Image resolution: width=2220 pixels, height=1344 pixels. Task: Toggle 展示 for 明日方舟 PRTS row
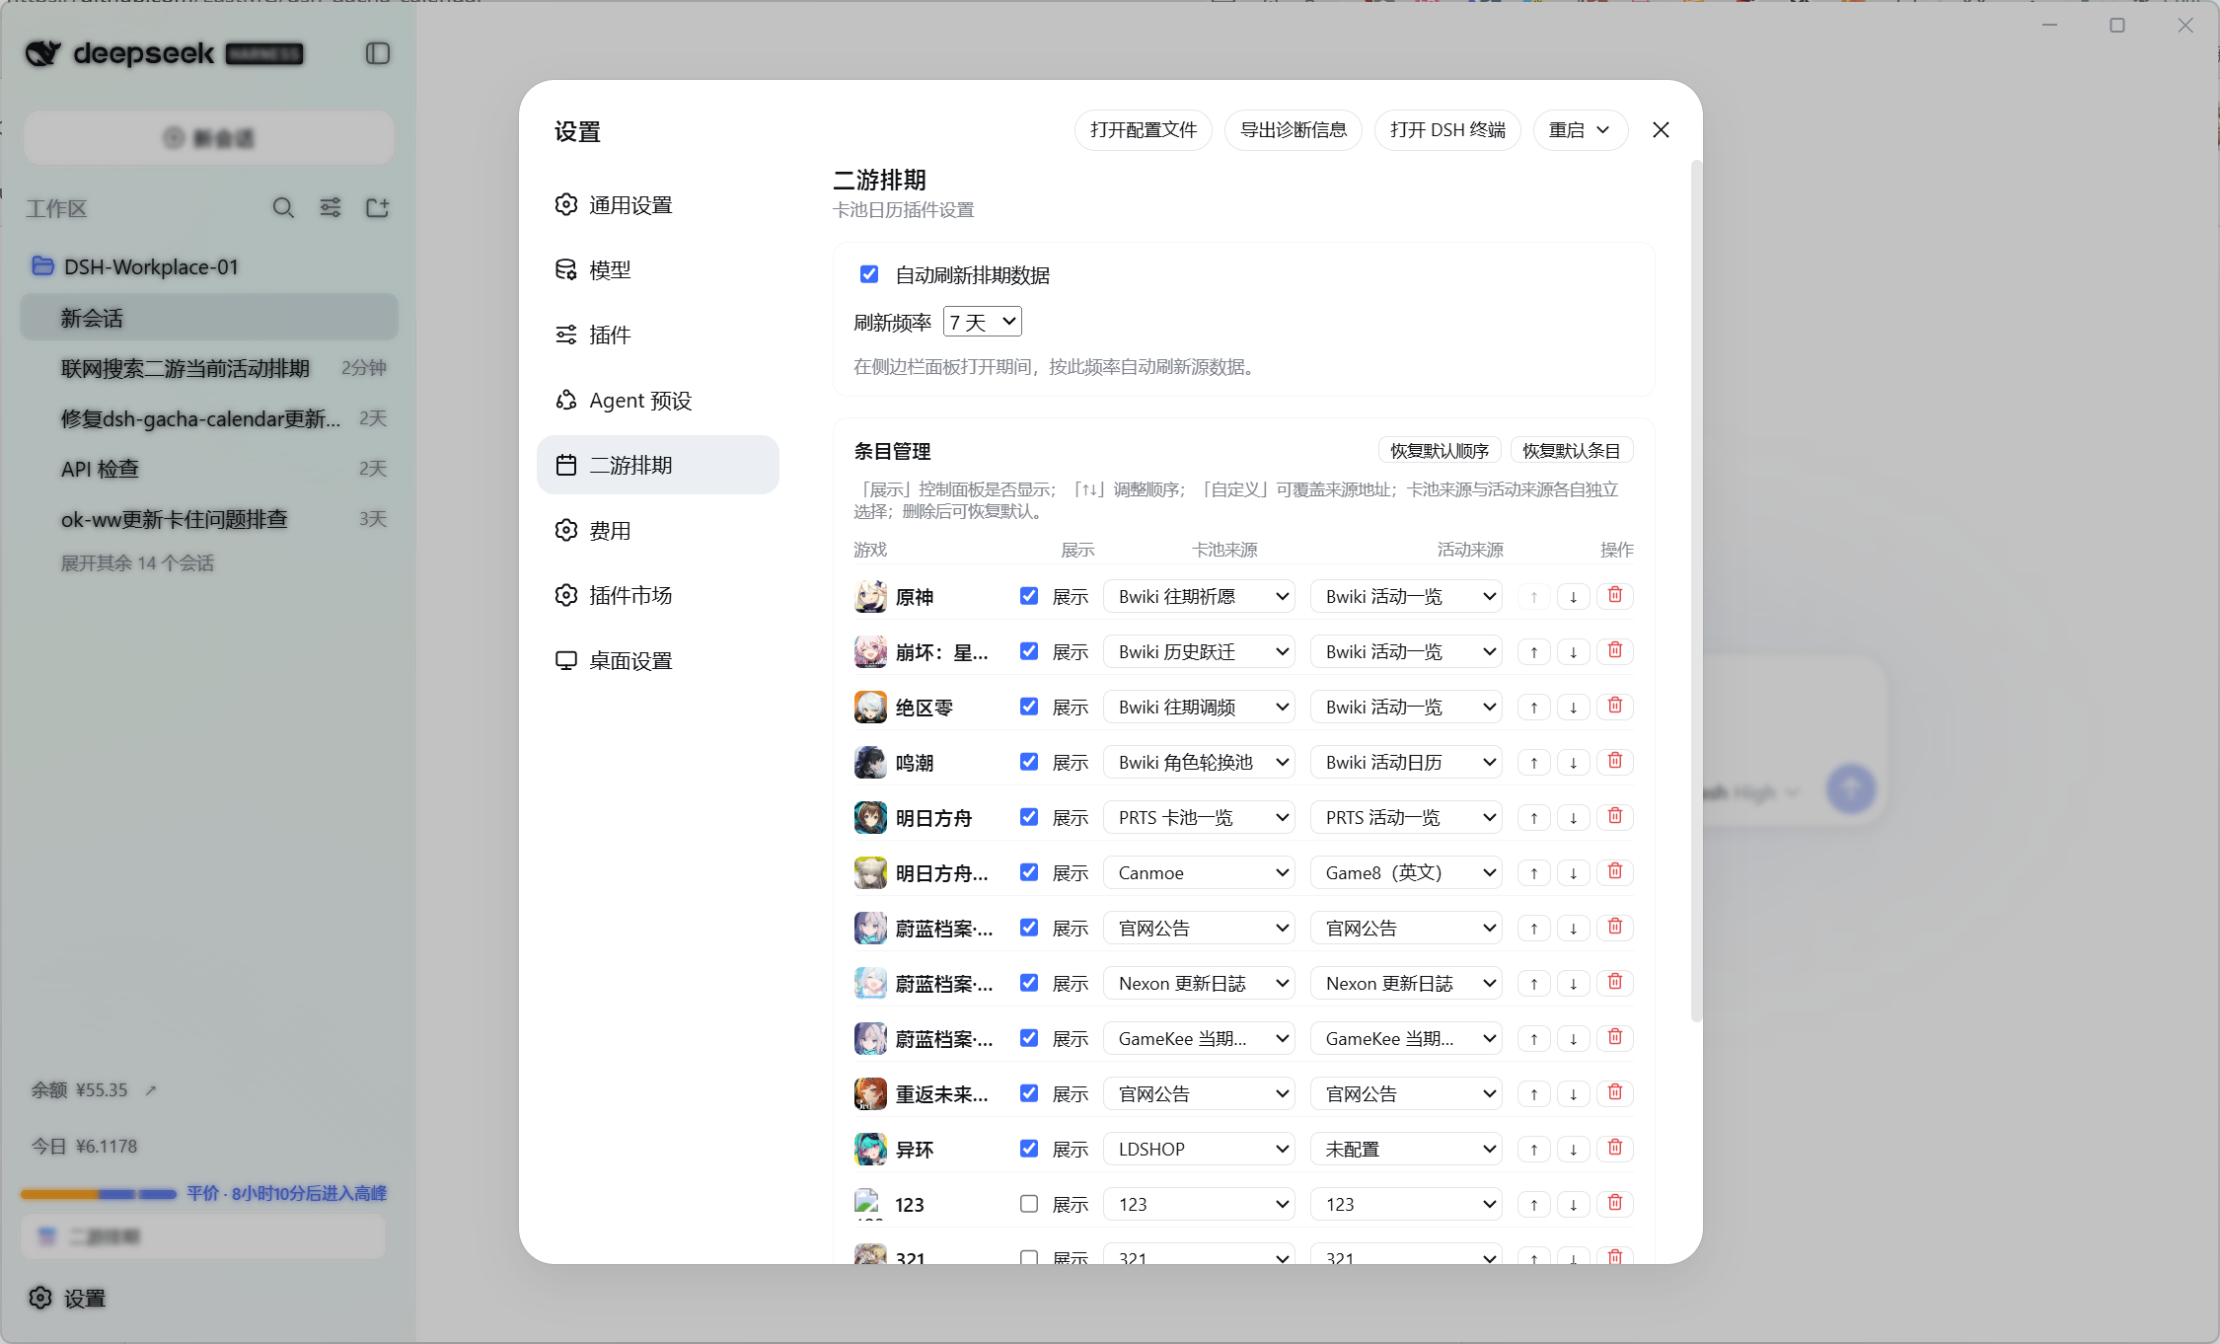[x=1029, y=817]
